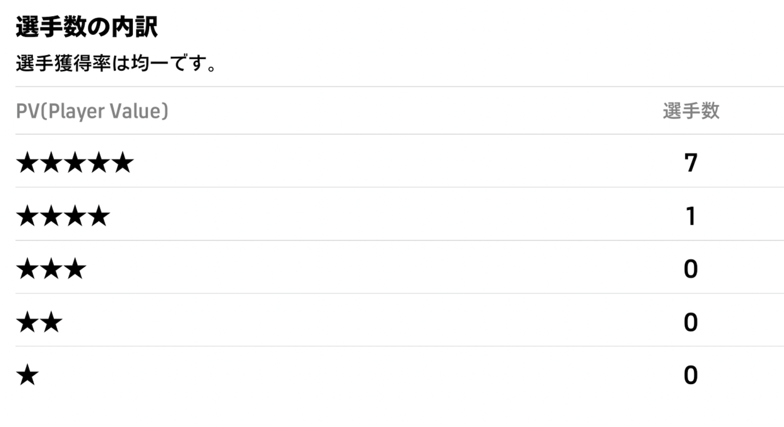
Task: Click the middle star in the three-star row
Action: click(x=51, y=269)
